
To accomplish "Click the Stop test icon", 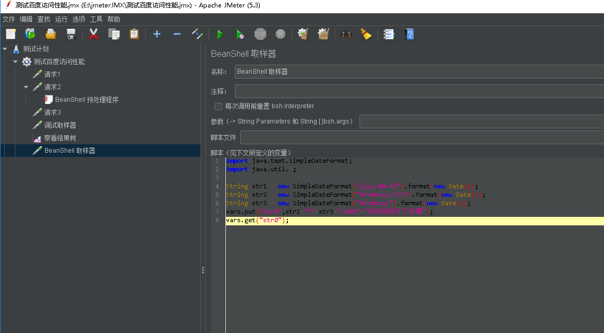I will [x=260, y=34].
